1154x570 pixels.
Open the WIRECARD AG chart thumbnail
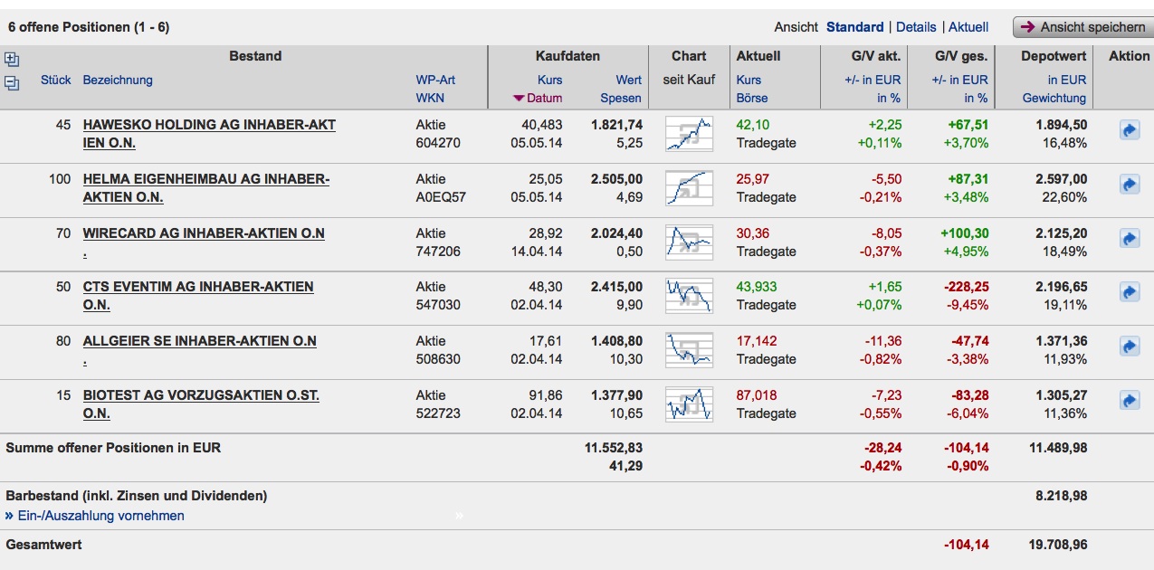click(x=689, y=242)
